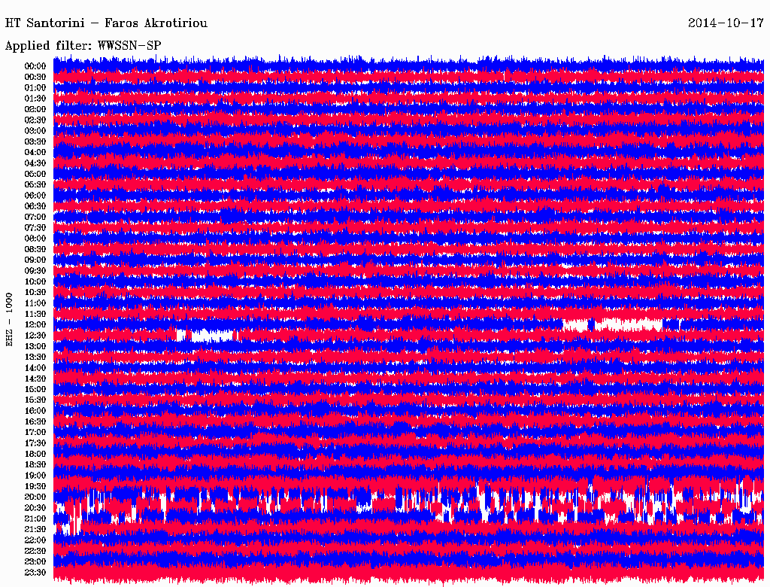Click the Applied filter WWSSN-SP text

tap(83, 46)
